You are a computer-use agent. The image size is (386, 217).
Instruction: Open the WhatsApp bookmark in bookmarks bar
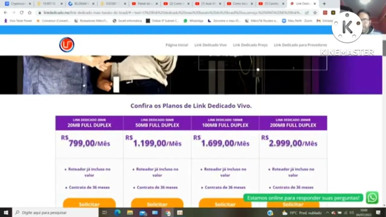tap(193, 21)
